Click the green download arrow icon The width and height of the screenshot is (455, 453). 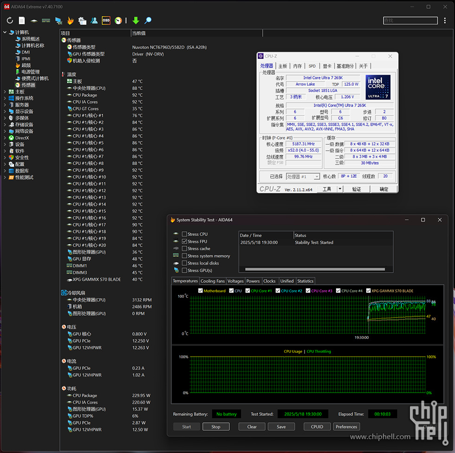point(136,20)
